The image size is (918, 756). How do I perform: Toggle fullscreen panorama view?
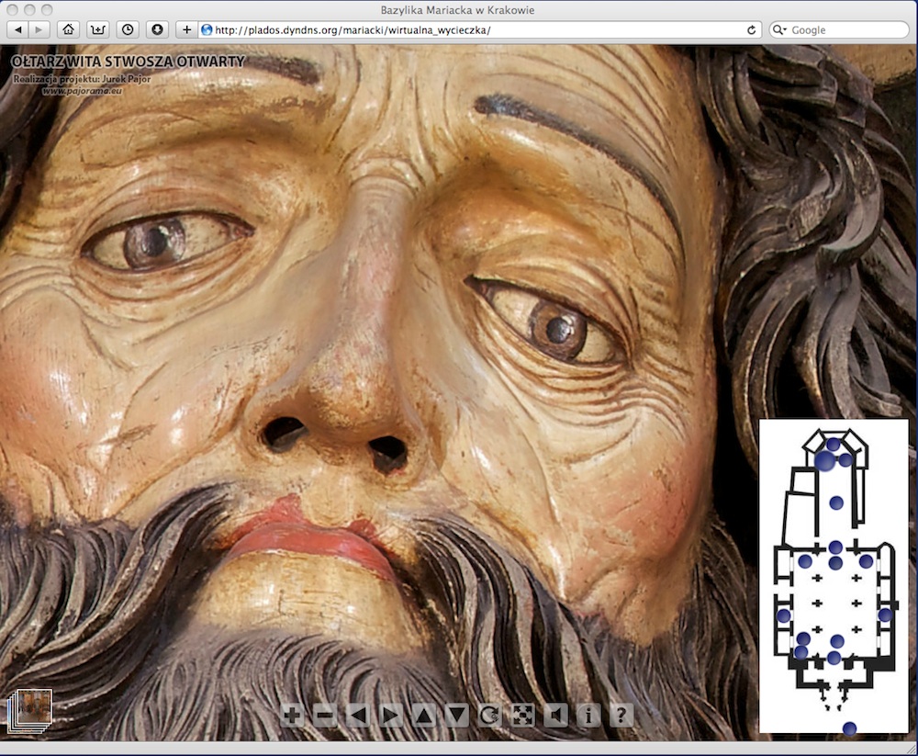pos(522,716)
